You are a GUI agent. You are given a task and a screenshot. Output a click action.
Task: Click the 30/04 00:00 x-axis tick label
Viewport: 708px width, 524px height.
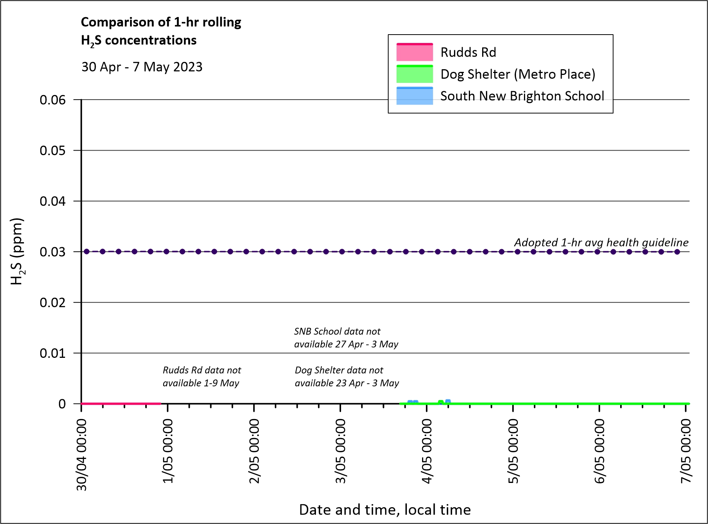[x=82, y=455]
